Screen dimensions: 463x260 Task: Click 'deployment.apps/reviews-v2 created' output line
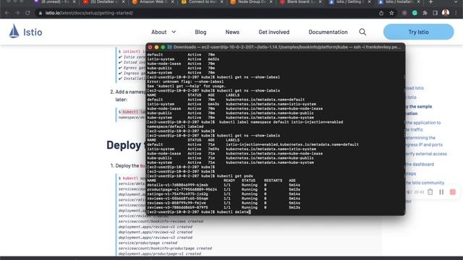[156, 233]
